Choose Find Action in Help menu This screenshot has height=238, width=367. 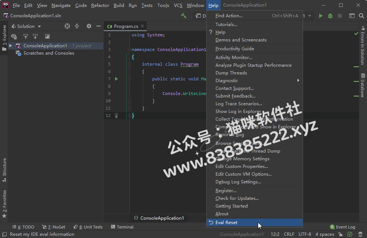(254, 16)
